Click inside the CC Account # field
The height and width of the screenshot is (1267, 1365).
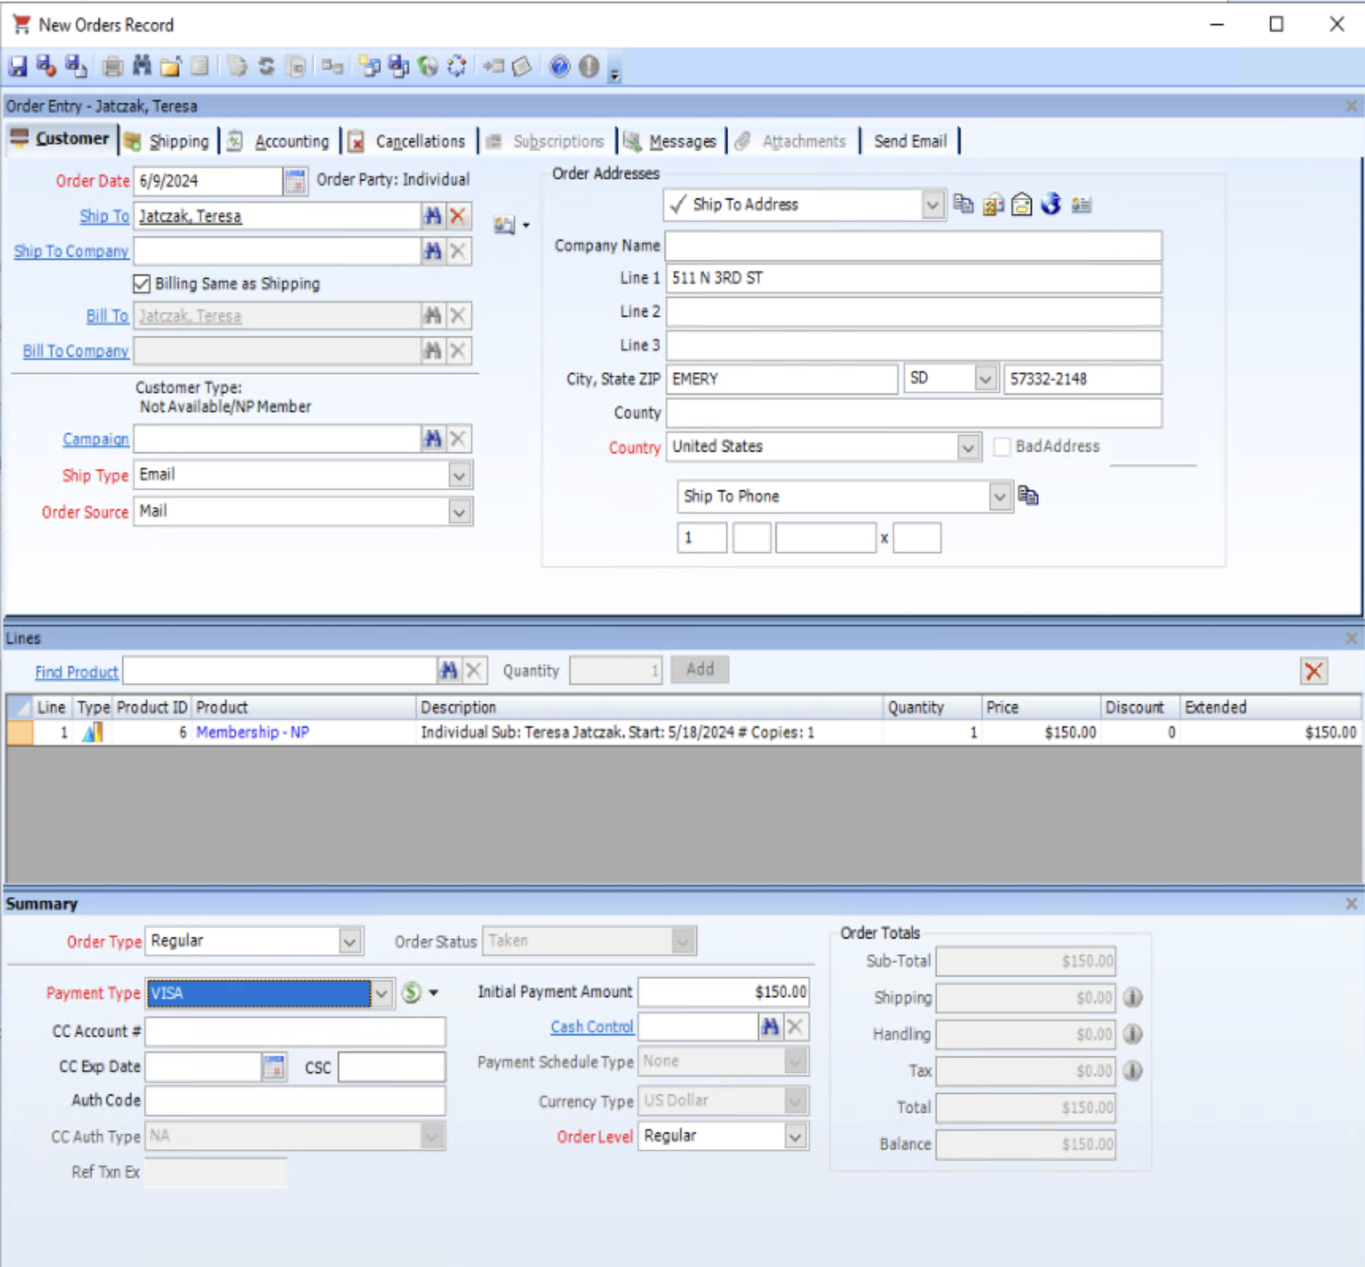tap(293, 1032)
